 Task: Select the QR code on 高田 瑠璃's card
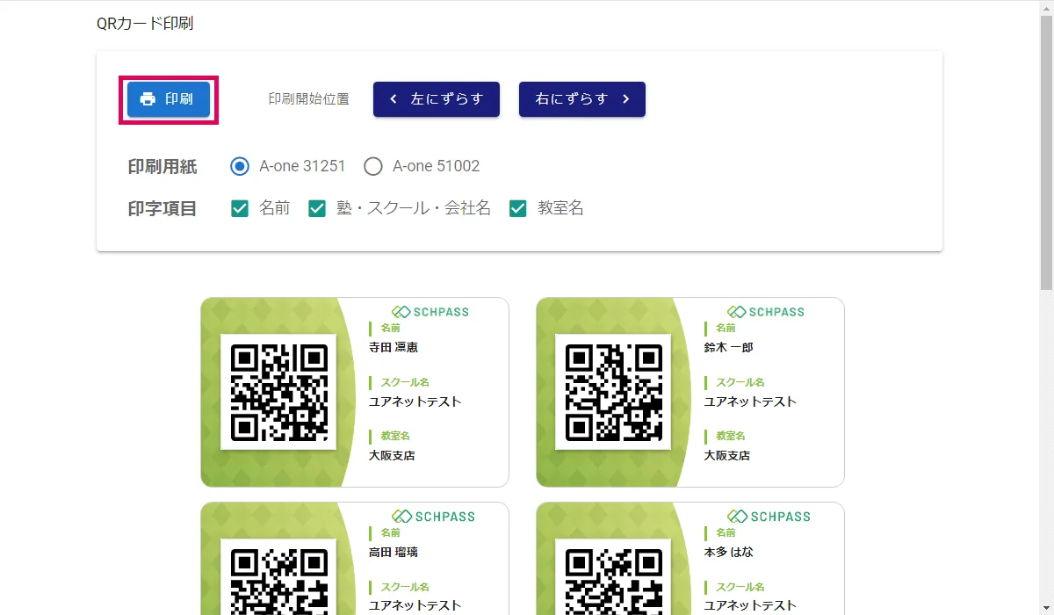[x=278, y=577]
